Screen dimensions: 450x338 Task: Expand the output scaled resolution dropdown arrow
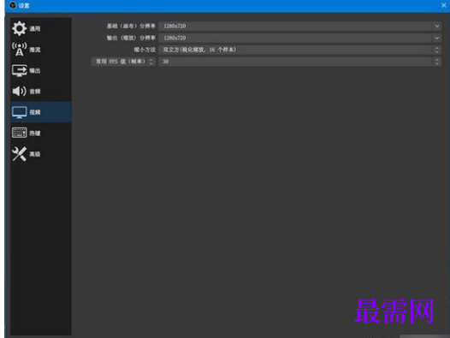(437, 38)
